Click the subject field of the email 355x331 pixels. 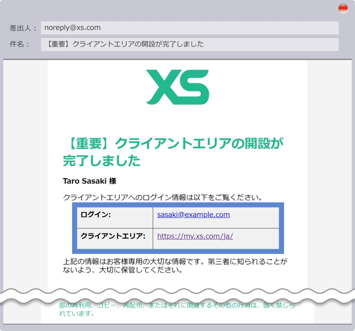pyautogui.click(x=190, y=44)
